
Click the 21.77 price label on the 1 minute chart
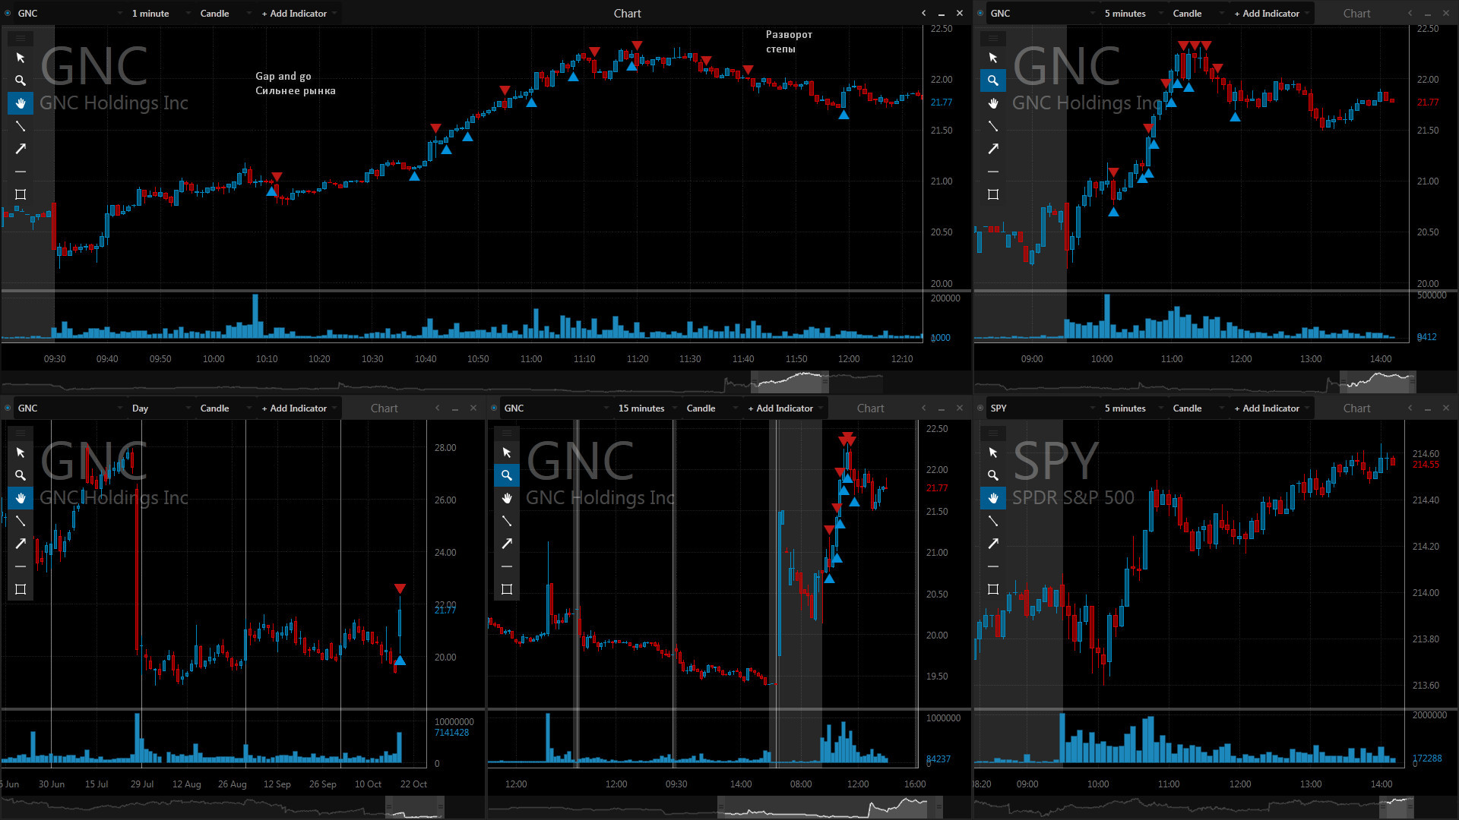click(941, 102)
